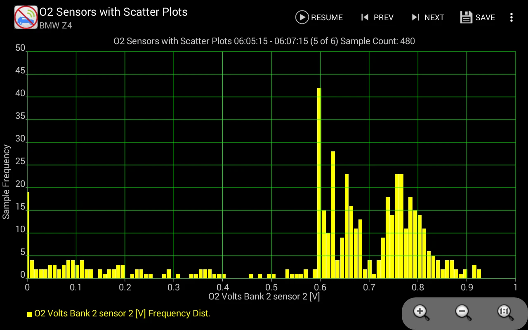This screenshot has width=528, height=330.
Task: Go to previous plot with PREV
Action: tap(377, 17)
